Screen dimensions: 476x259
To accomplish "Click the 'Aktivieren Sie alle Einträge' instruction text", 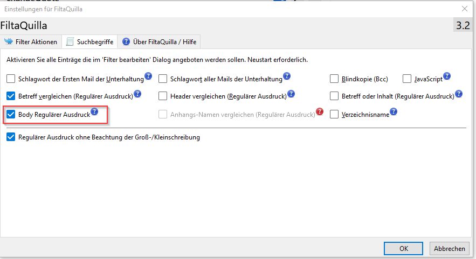I will (x=157, y=60).
